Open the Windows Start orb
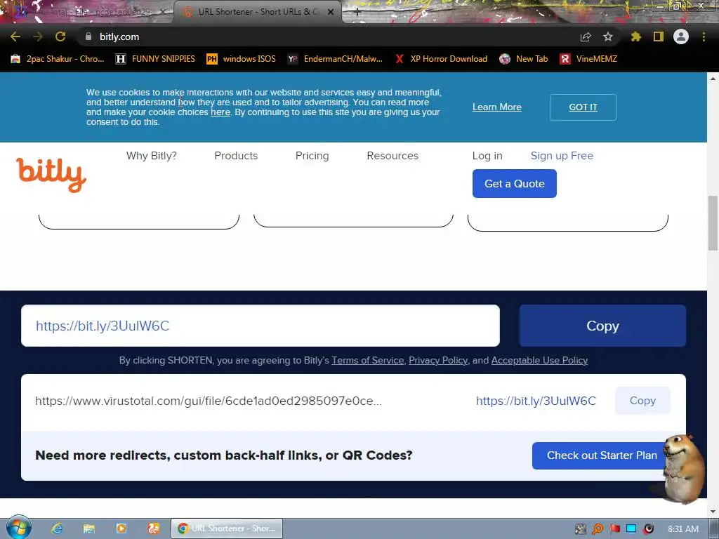This screenshot has width=719, height=539. tap(18, 528)
